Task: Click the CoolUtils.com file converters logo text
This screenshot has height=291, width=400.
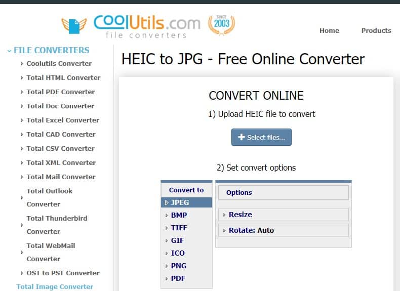Action: pos(147,26)
